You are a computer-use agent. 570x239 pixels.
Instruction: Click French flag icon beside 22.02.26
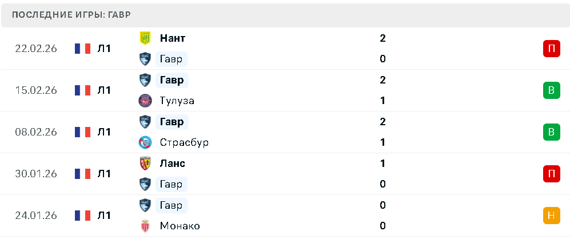[x=82, y=49]
